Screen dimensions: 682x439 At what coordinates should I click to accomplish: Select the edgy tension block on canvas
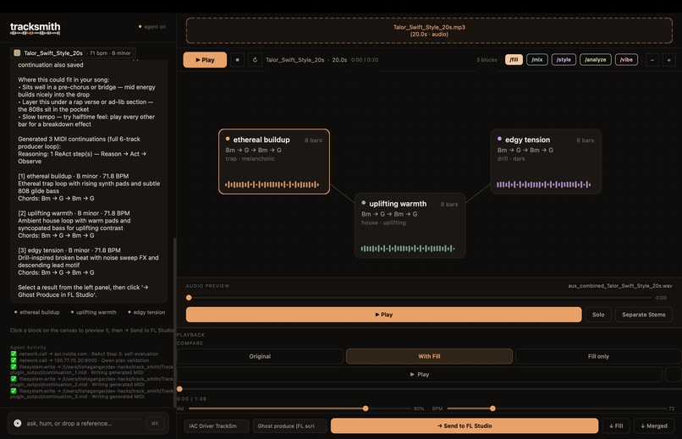(546, 162)
